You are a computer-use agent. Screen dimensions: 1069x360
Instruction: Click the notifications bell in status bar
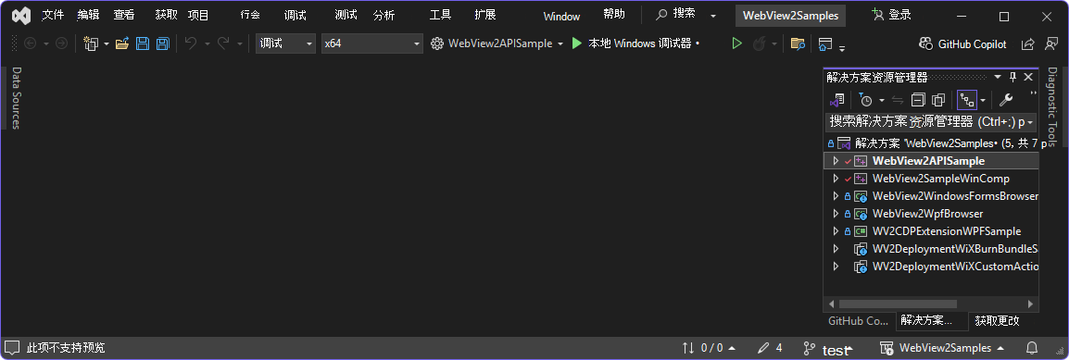pos(1032,348)
